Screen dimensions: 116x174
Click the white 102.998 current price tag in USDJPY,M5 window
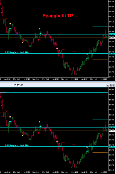click(112, 131)
